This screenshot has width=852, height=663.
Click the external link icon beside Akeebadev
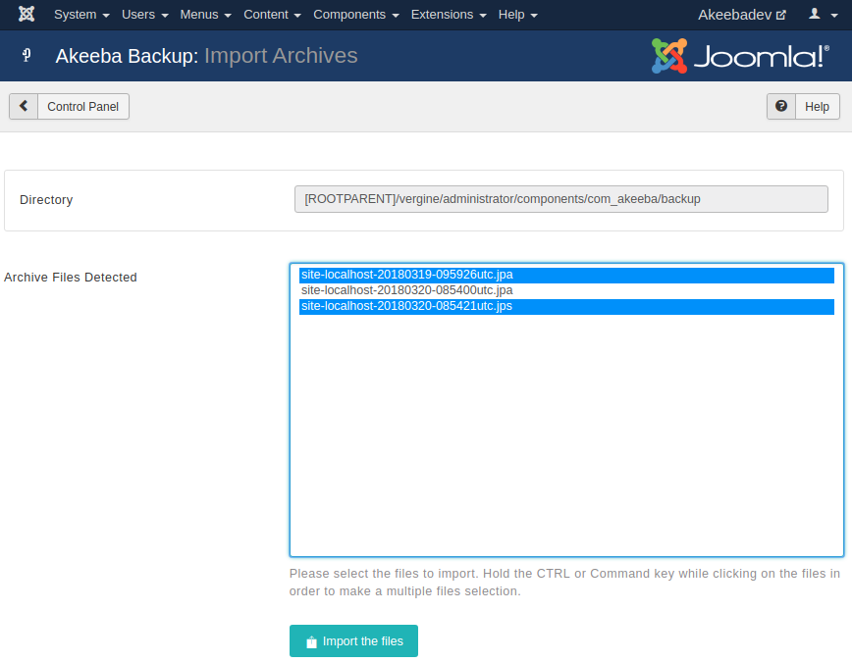pyautogui.click(x=780, y=15)
